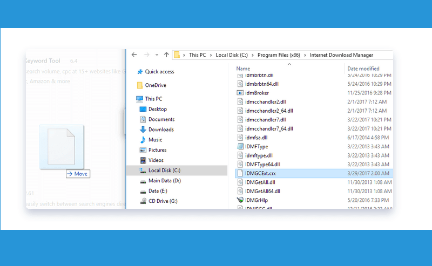Select the IDMGrHlp file
The height and width of the screenshot is (266, 432).
coord(256,200)
